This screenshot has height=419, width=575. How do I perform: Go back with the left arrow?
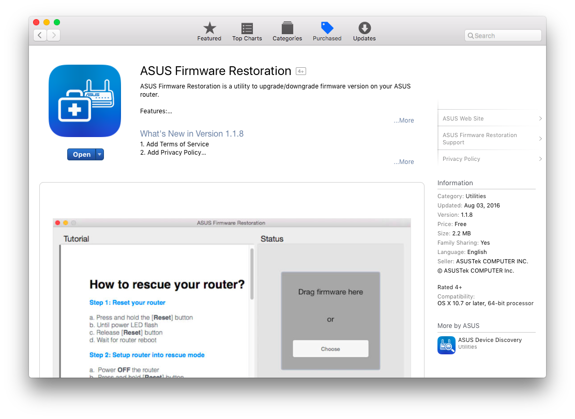tap(40, 35)
